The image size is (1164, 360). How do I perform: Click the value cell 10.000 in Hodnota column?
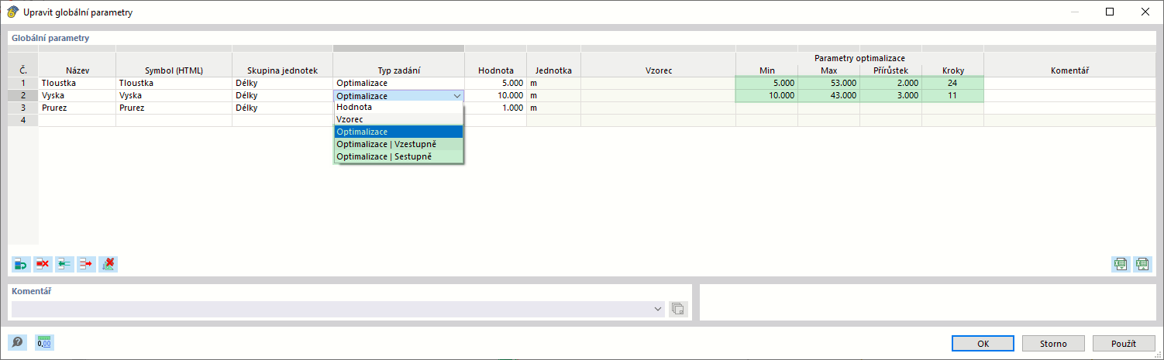point(495,95)
